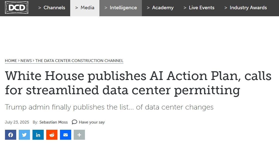Click the DCD logo in header
The width and height of the screenshot is (279, 143).
pyautogui.click(x=16, y=7)
